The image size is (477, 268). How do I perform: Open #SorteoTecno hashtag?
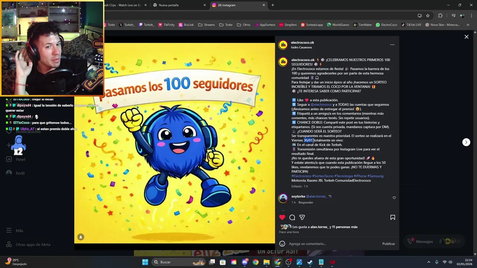click(323, 176)
